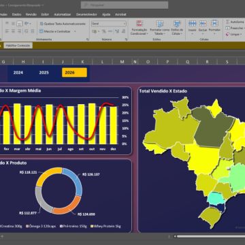This screenshot has width=245, height=245.
Task: Click the Formatar cells icon
Action: coord(214,23)
